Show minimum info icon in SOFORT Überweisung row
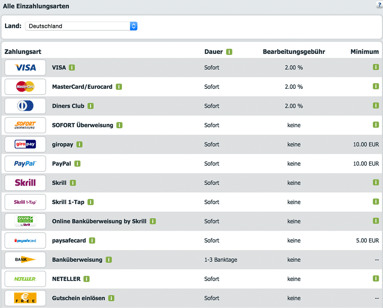This screenshot has height=308, width=383. (x=376, y=125)
